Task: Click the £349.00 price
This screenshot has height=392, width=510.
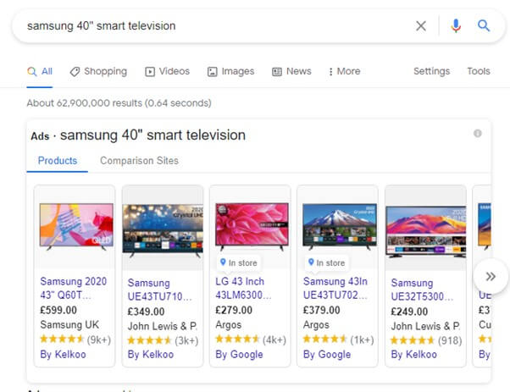Action: (x=146, y=312)
